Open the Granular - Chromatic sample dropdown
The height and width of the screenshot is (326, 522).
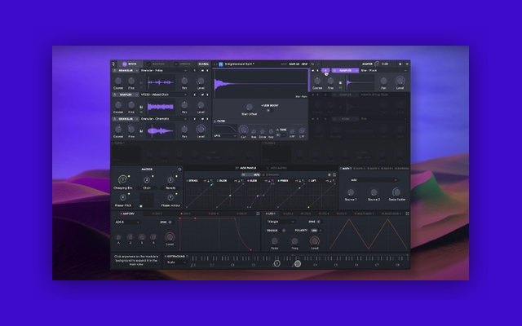(164, 119)
